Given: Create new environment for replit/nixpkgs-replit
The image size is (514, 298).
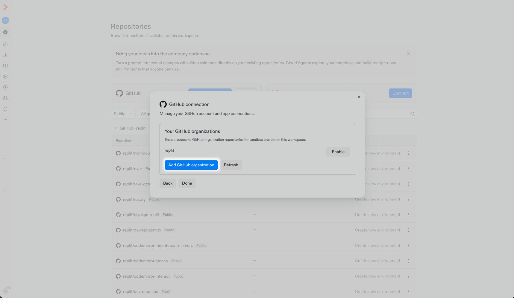Looking at the screenshot, I should (377, 215).
